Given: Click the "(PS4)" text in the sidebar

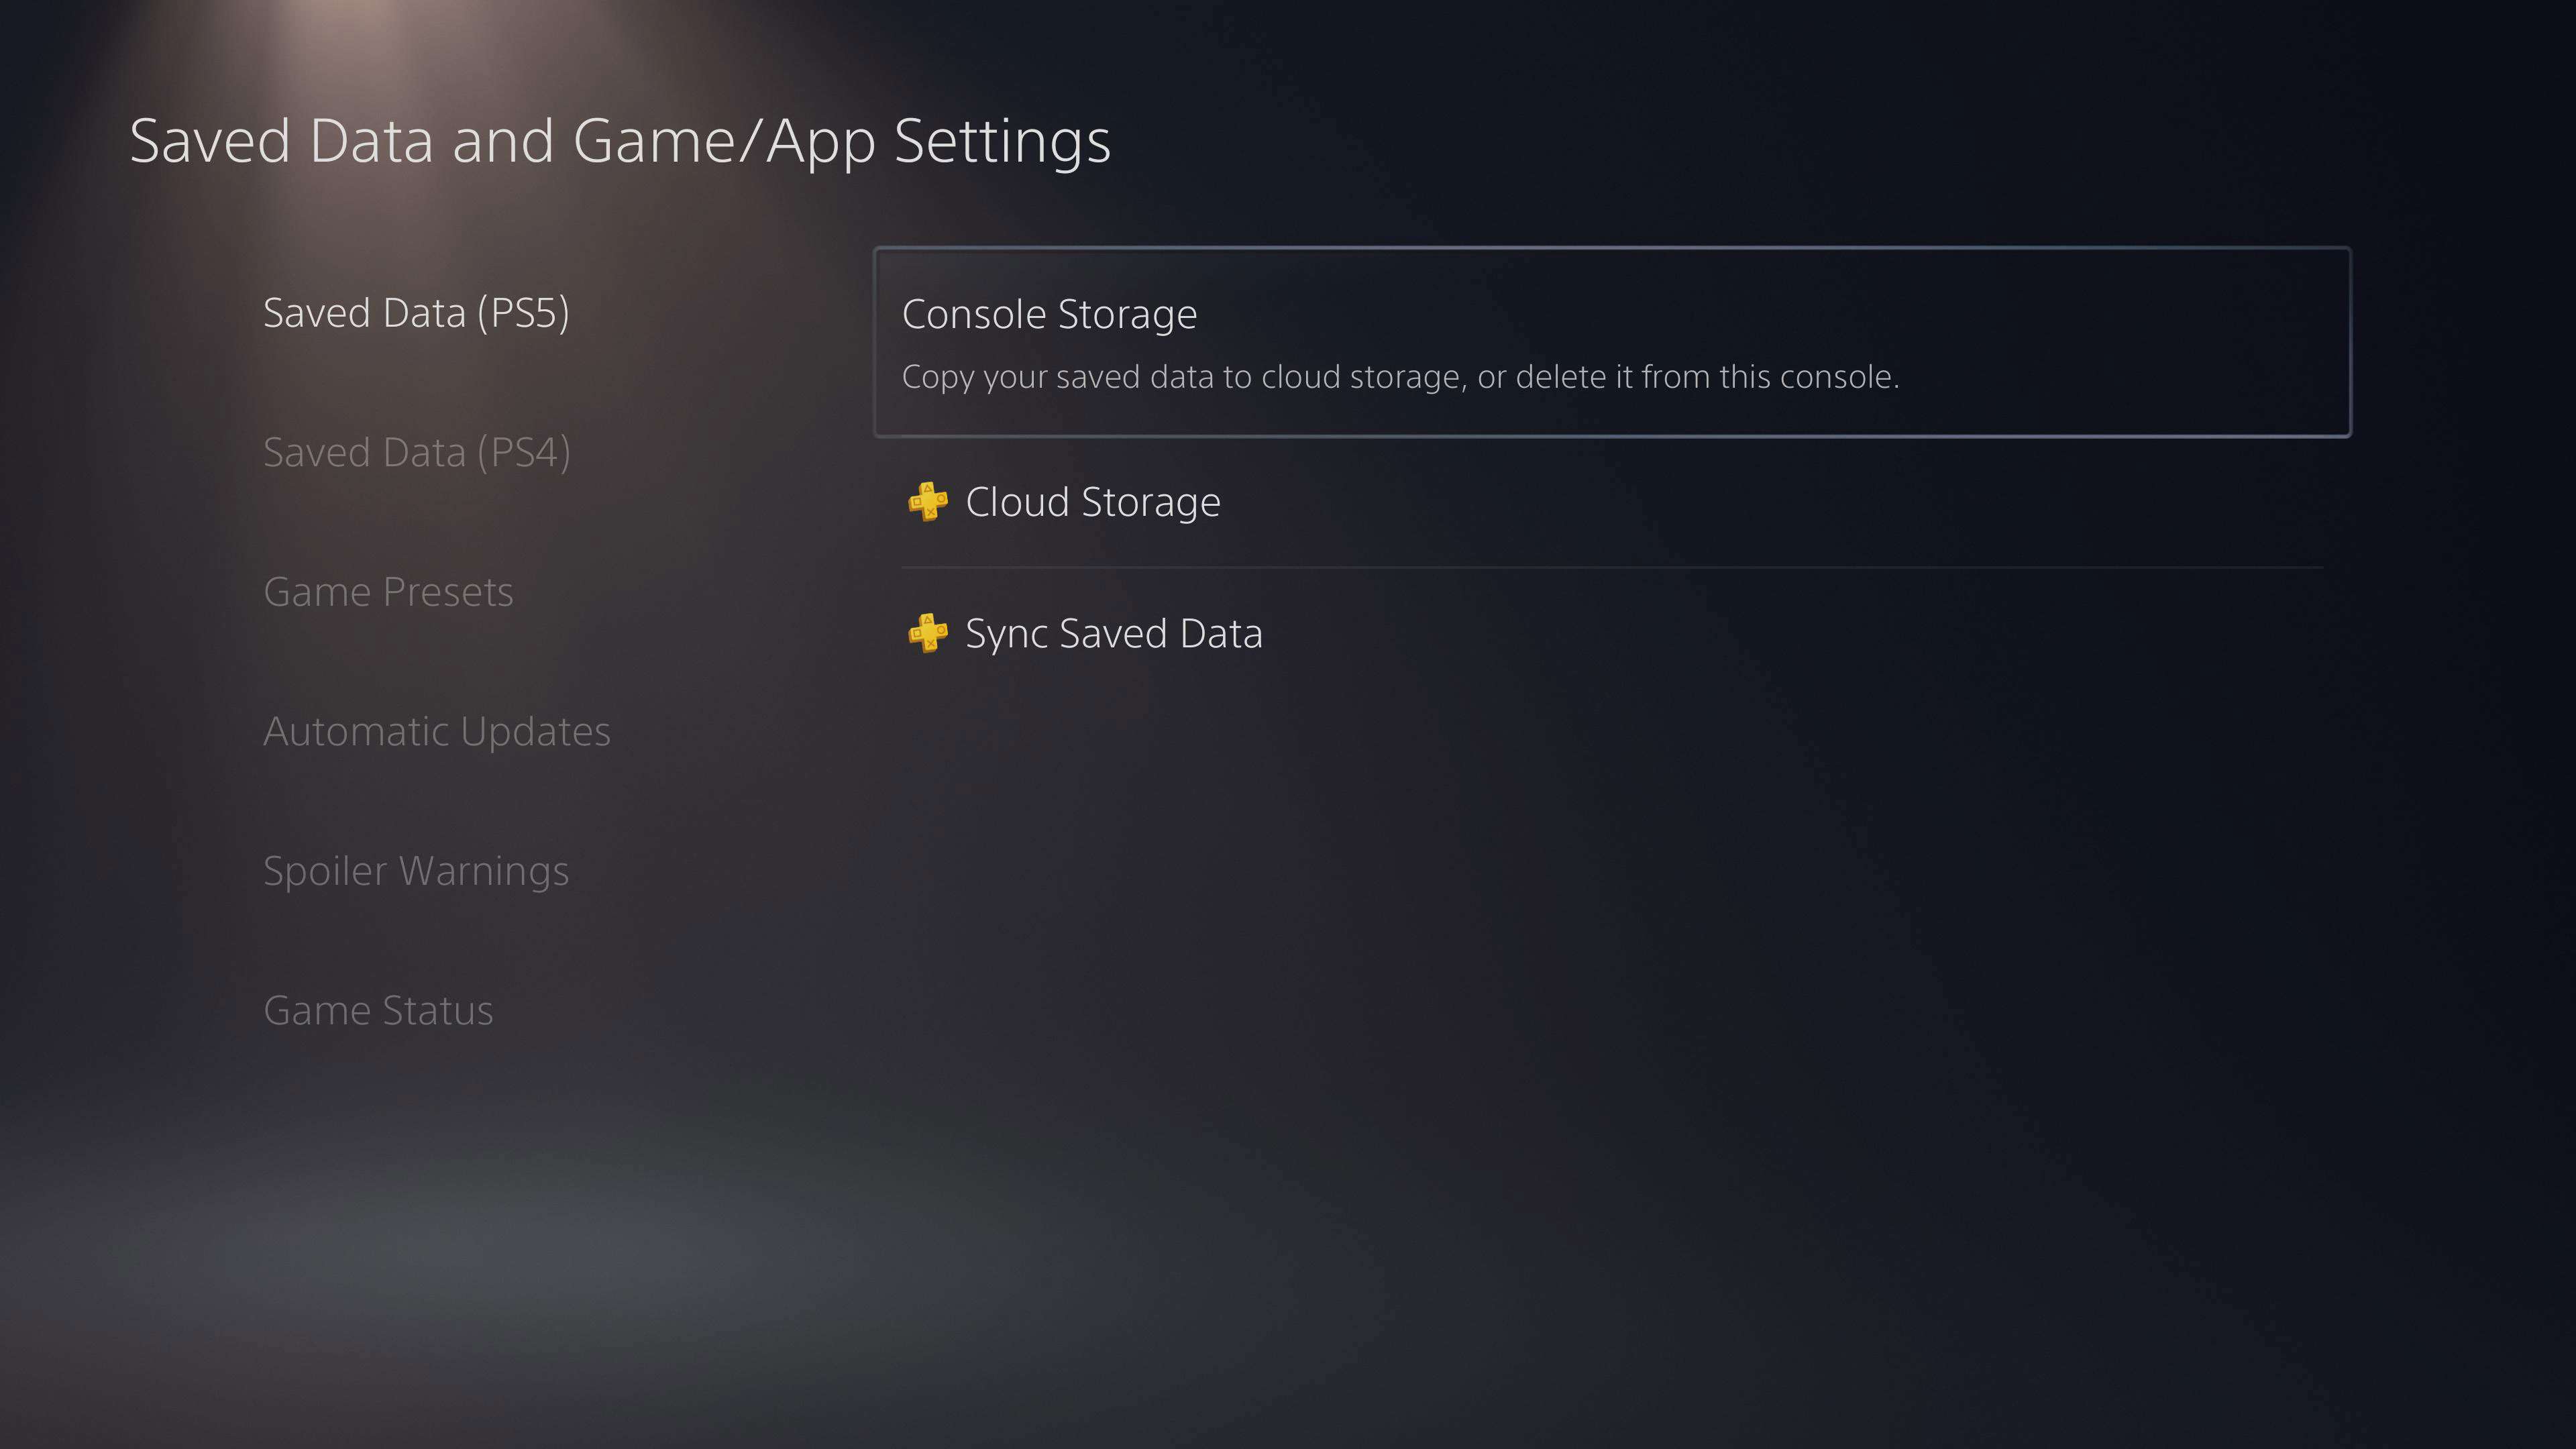Looking at the screenshot, I should (523, 453).
